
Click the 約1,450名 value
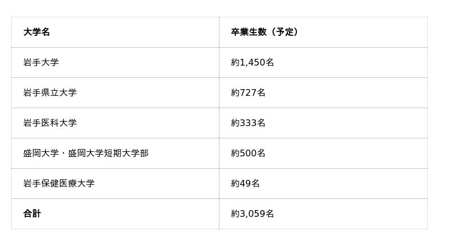coord(252,63)
